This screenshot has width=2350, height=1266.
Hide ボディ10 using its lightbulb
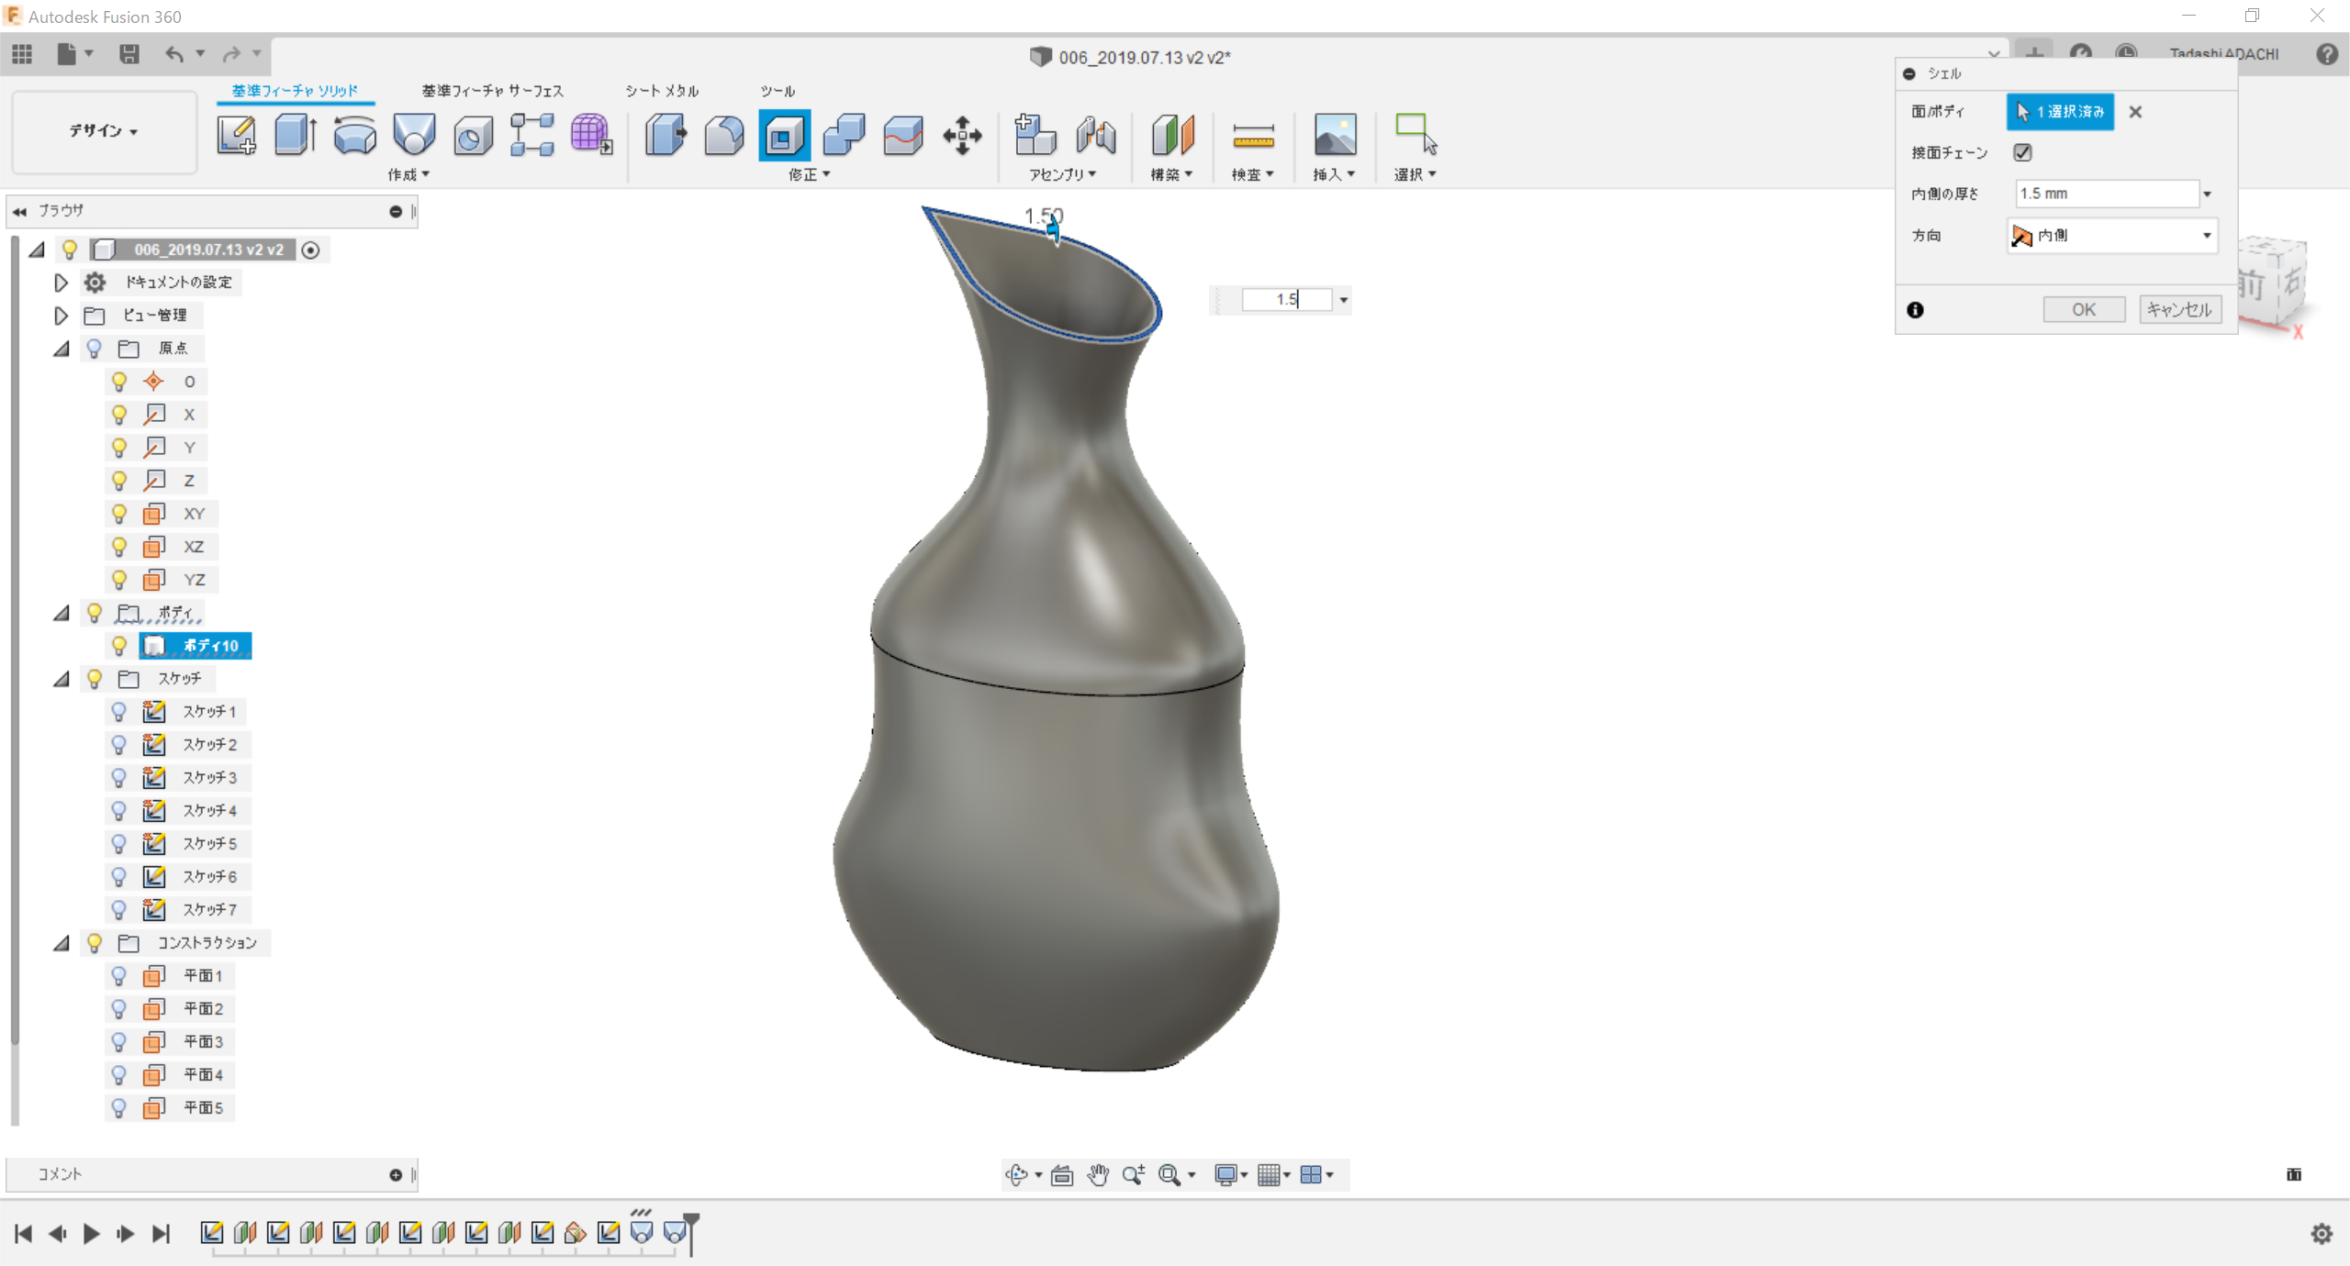click(x=119, y=646)
